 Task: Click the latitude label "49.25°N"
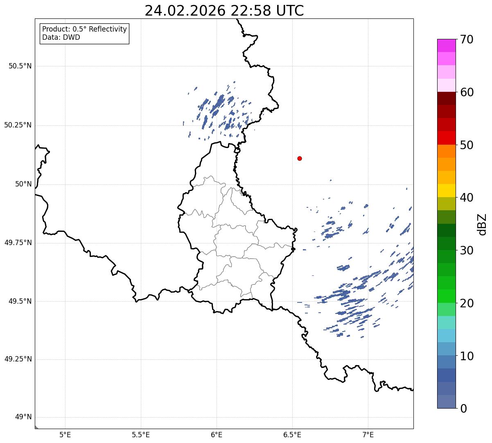tap(18, 359)
